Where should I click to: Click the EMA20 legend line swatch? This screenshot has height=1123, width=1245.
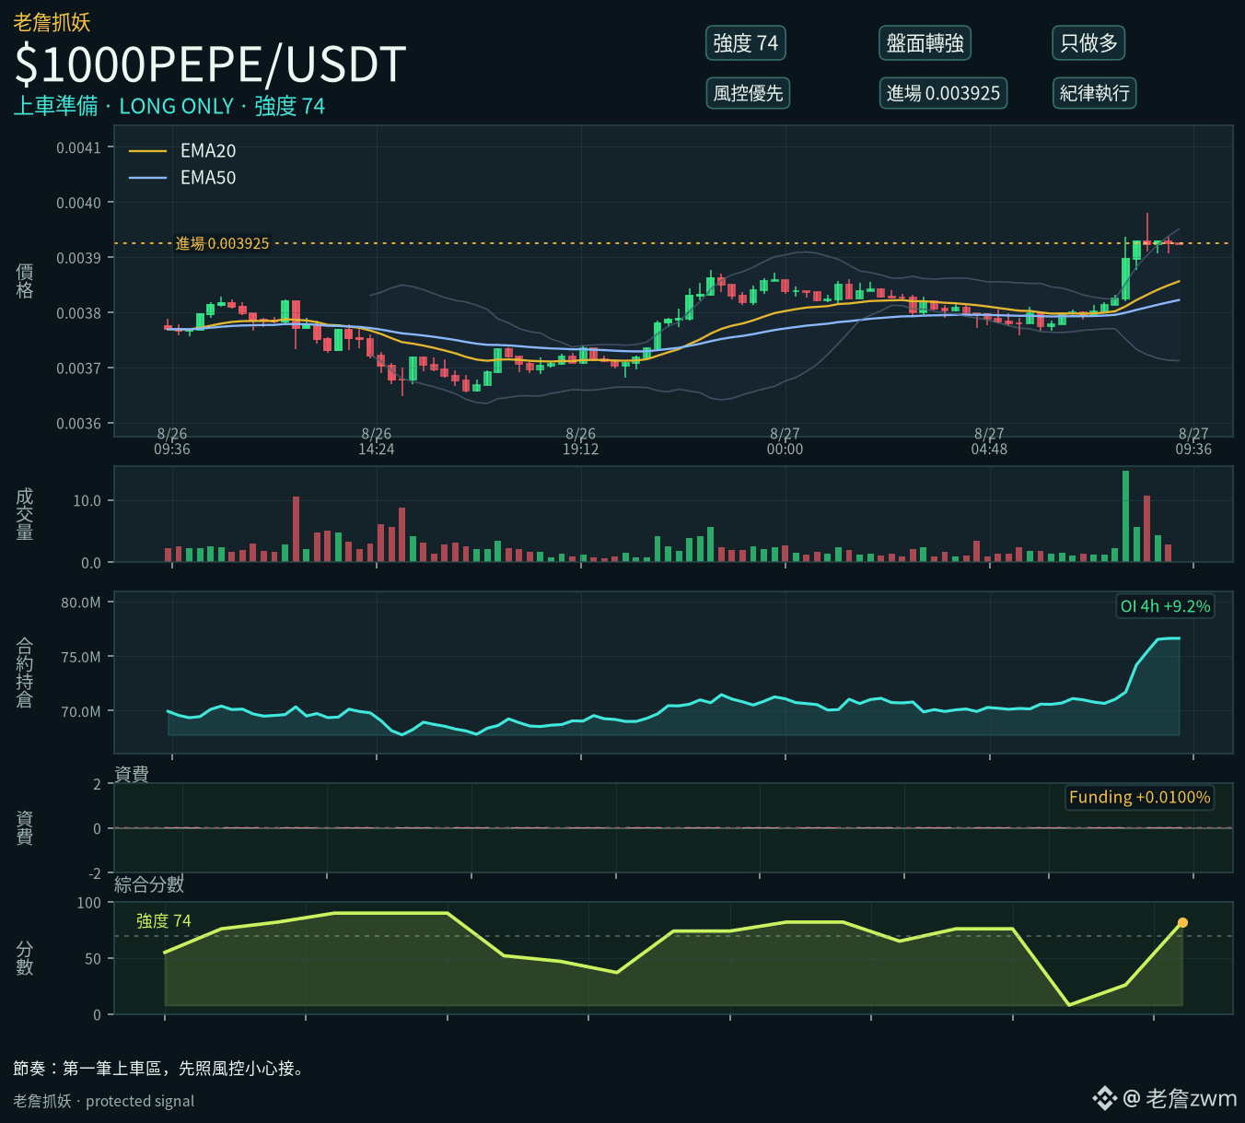[147, 151]
